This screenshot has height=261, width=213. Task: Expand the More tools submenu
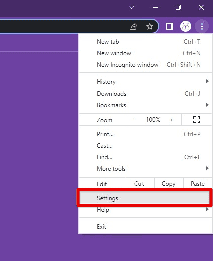click(x=146, y=169)
